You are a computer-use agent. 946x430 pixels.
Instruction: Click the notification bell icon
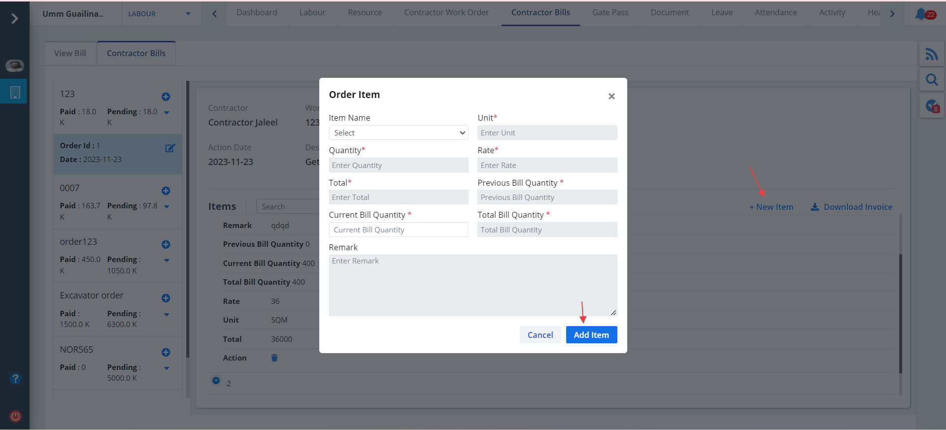coord(921,14)
